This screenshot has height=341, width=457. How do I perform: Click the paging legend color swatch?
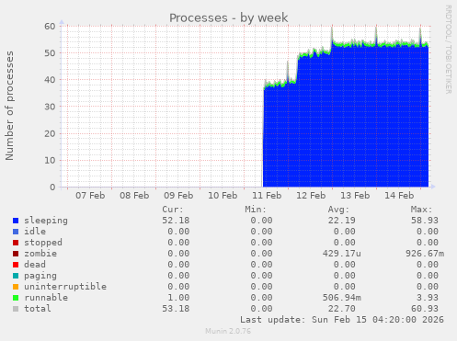[16, 276]
